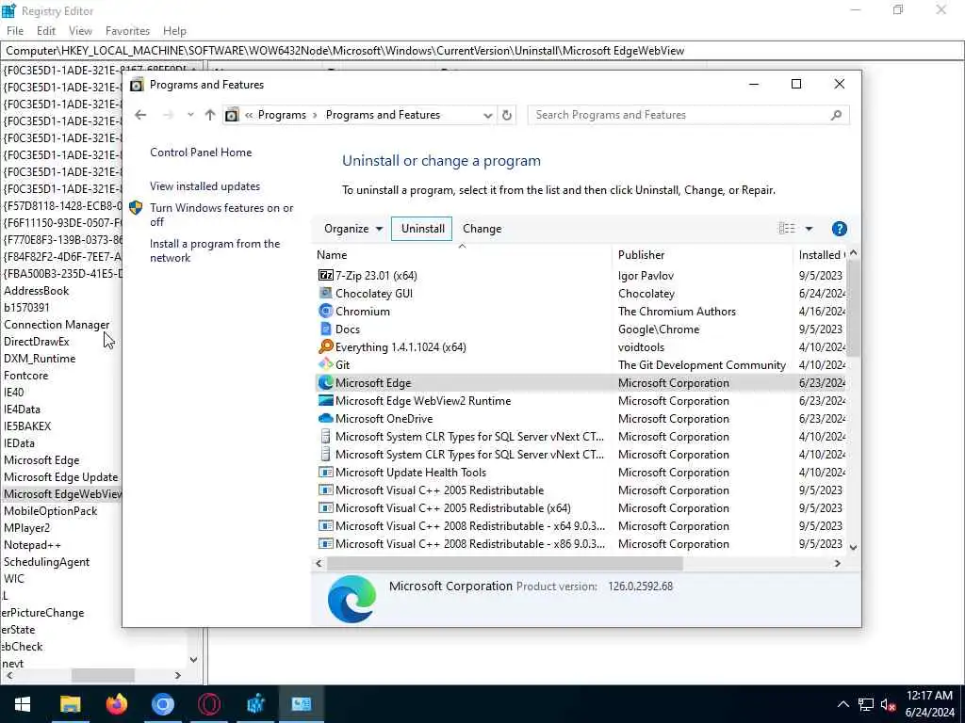Open the Windows Start menu

click(x=23, y=704)
